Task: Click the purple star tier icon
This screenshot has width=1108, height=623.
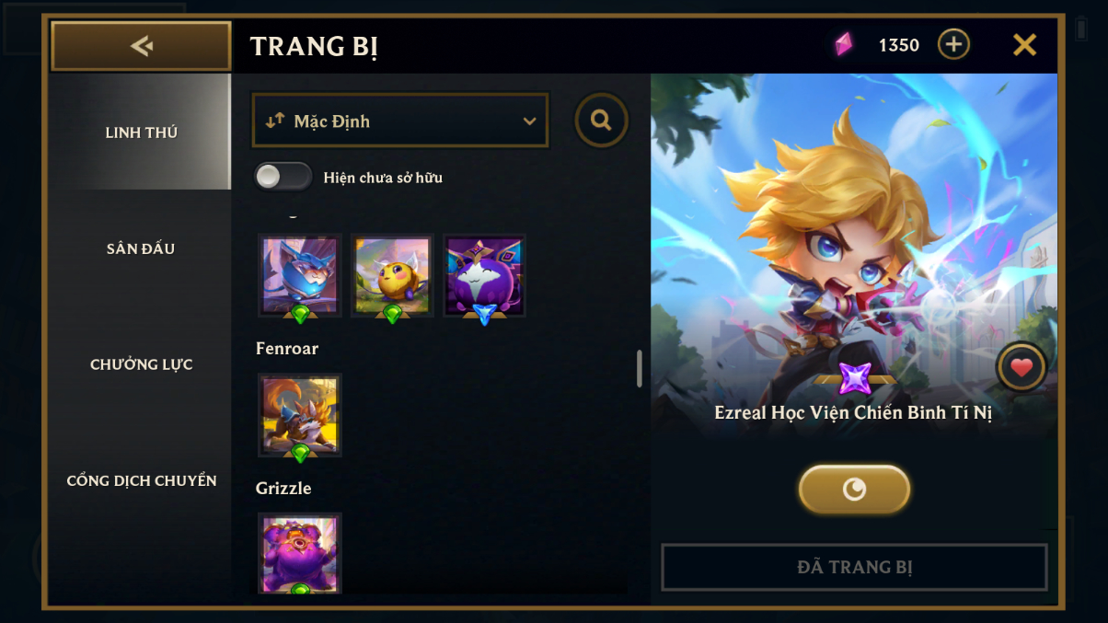Action: (855, 378)
